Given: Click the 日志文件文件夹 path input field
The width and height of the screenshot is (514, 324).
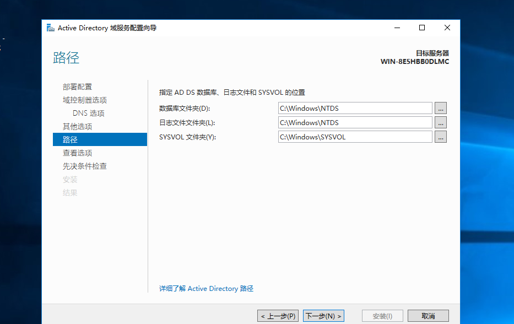Looking at the screenshot, I should (x=355, y=122).
